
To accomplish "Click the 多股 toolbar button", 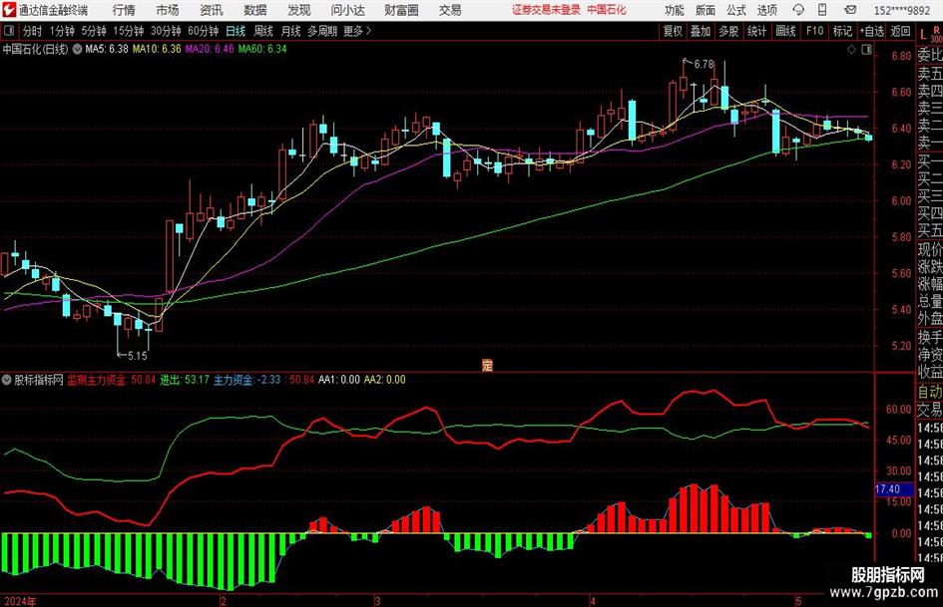I will pyautogui.click(x=728, y=31).
